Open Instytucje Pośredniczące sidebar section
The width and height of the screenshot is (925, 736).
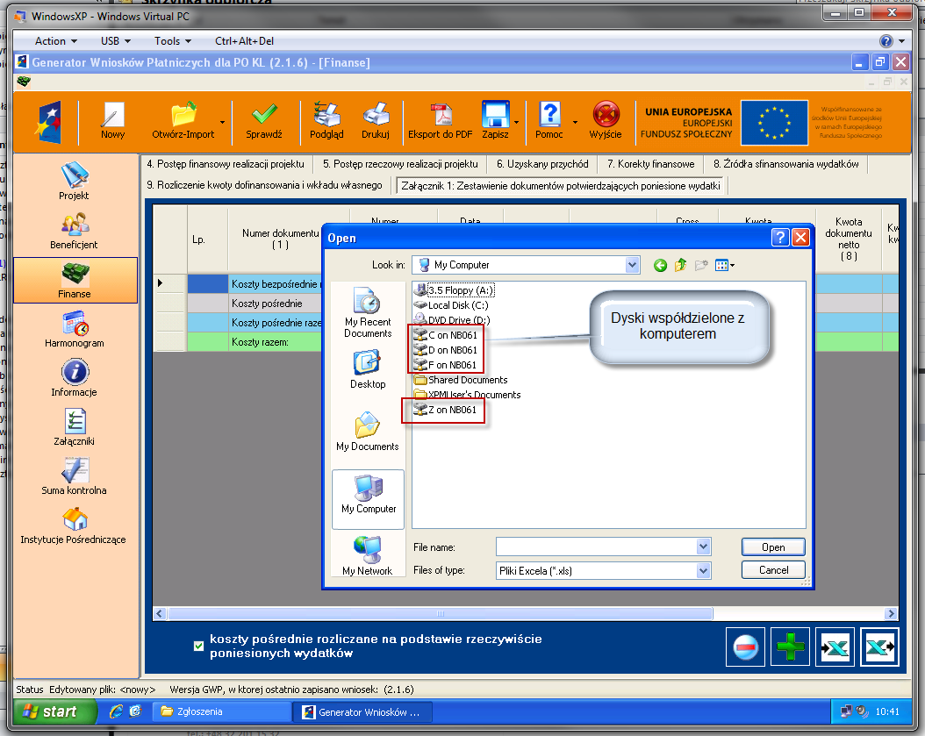tap(74, 525)
